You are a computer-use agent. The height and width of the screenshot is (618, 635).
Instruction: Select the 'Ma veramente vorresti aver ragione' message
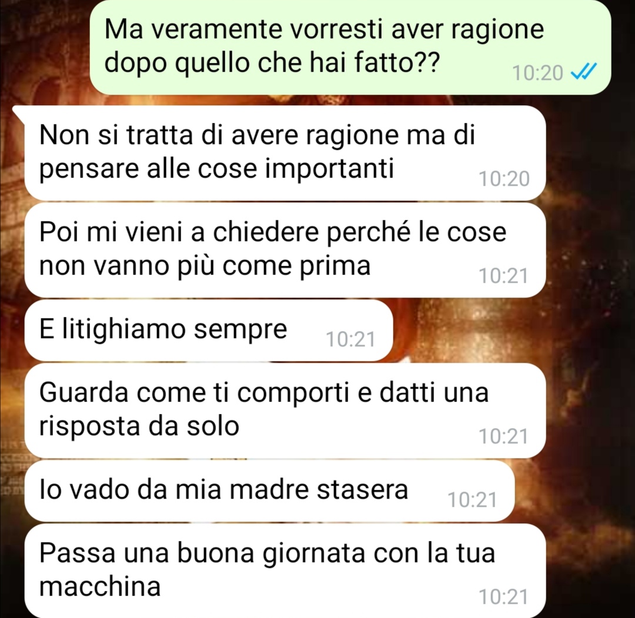350,46
